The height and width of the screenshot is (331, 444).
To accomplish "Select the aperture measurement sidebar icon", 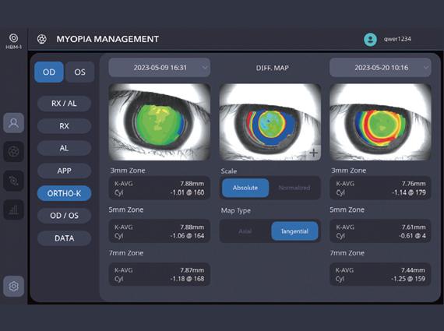I will click(x=13, y=152).
